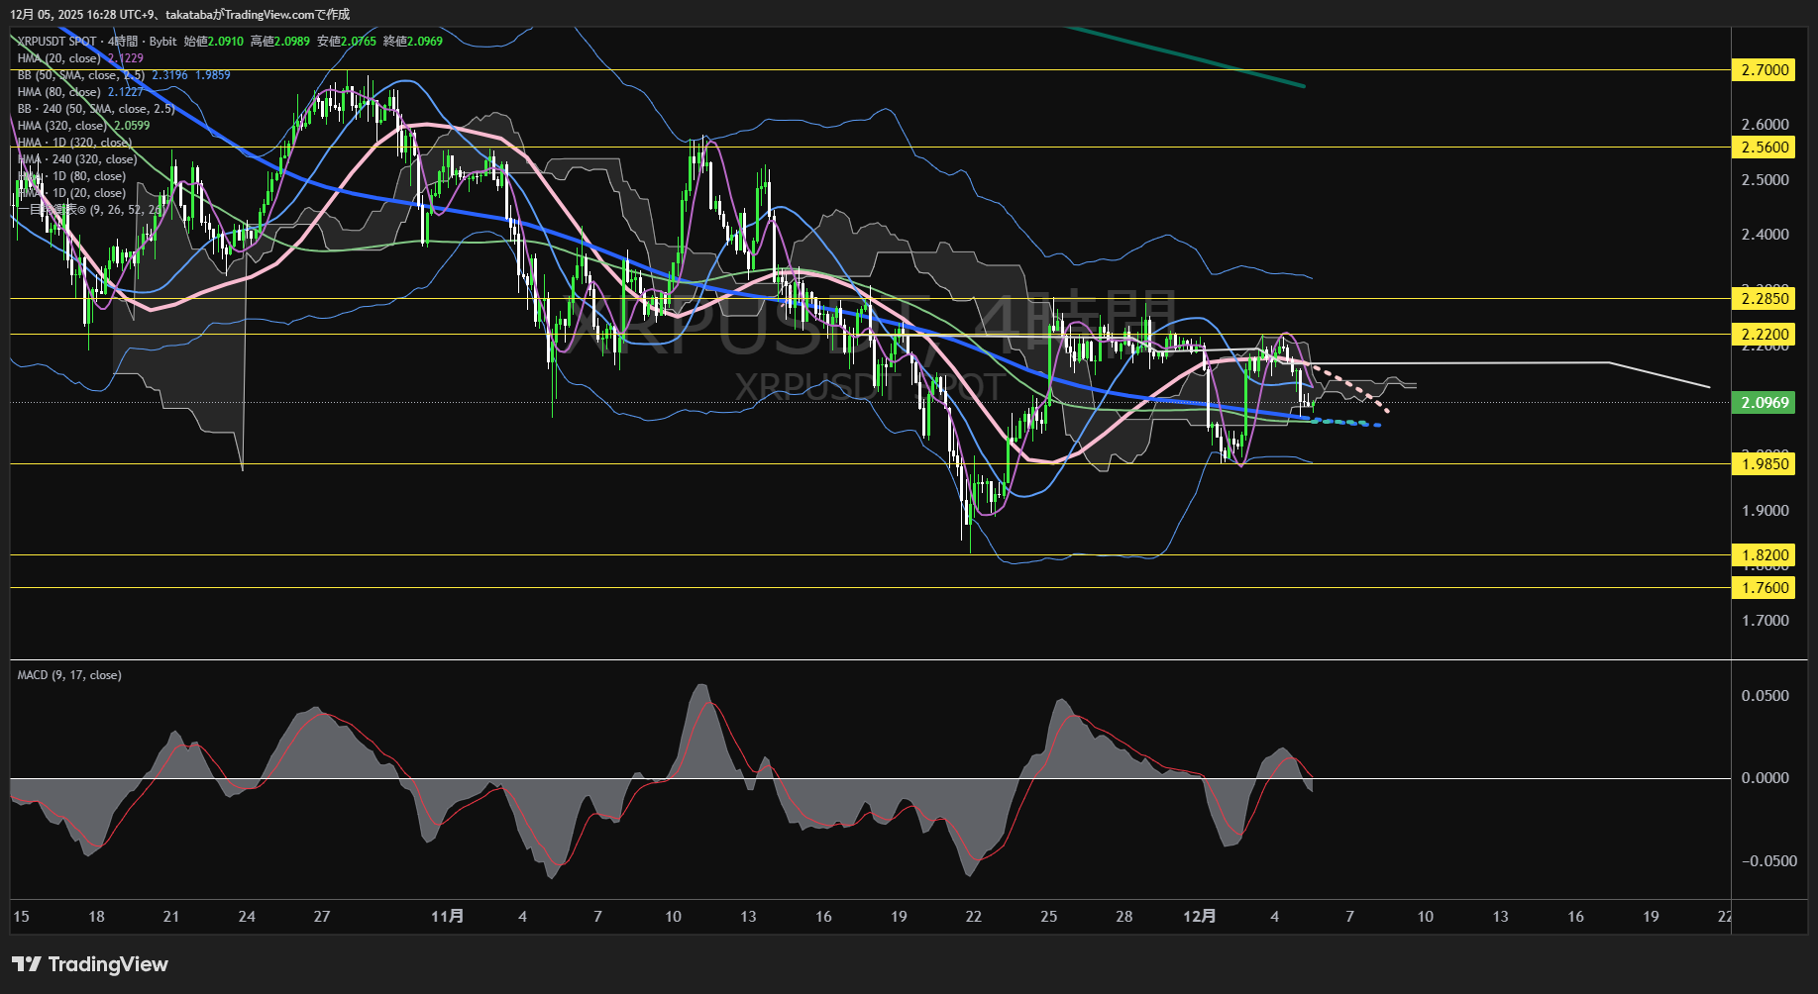This screenshot has height=994, width=1818.
Task: Click the 2.7000 yellow price label
Action: [x=1765, y=69]
